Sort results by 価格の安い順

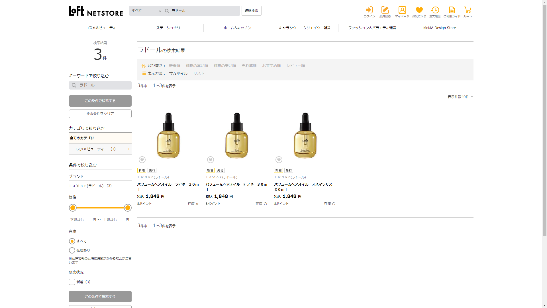225,66
